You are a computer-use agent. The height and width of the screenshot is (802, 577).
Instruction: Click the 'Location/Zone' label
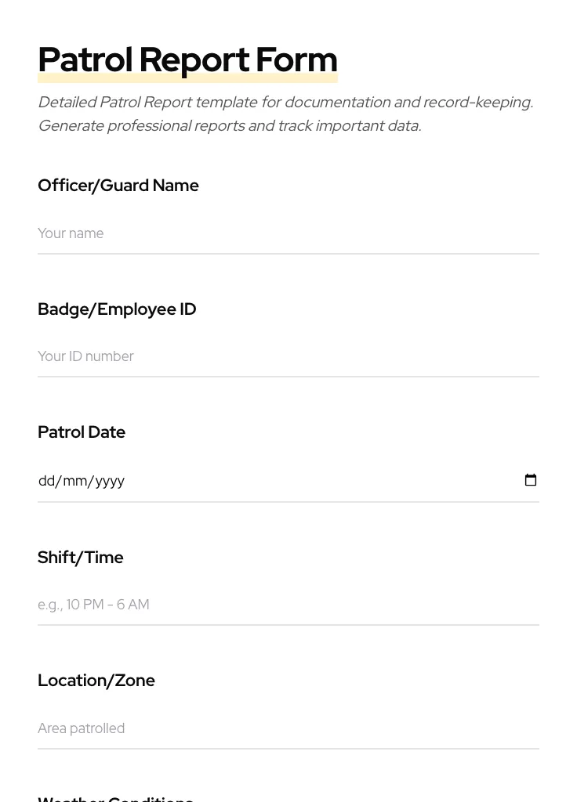pos(96,681)
